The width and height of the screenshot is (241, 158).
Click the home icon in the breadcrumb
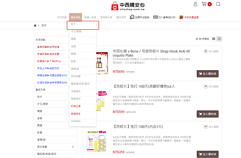pyautogui.click(x=35, y=25)
